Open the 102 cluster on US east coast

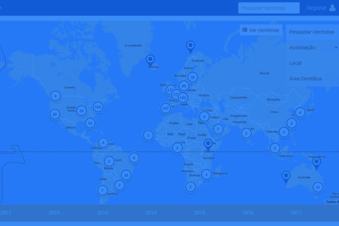98,107
